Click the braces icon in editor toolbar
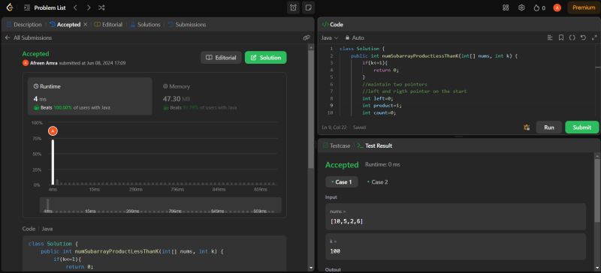The height and width of the screenshot is (273, 601). 572,37
